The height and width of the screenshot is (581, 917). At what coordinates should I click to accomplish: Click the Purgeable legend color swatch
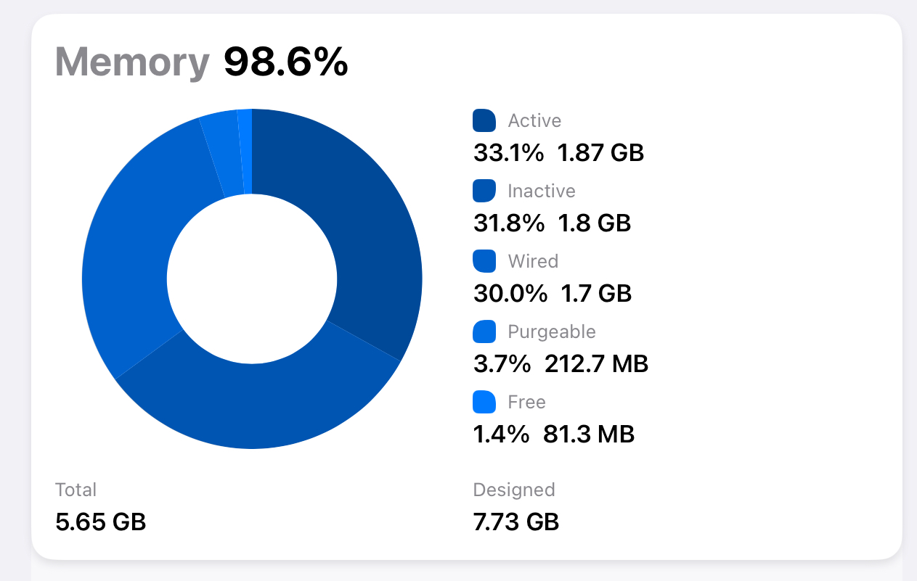pos(484,331)
